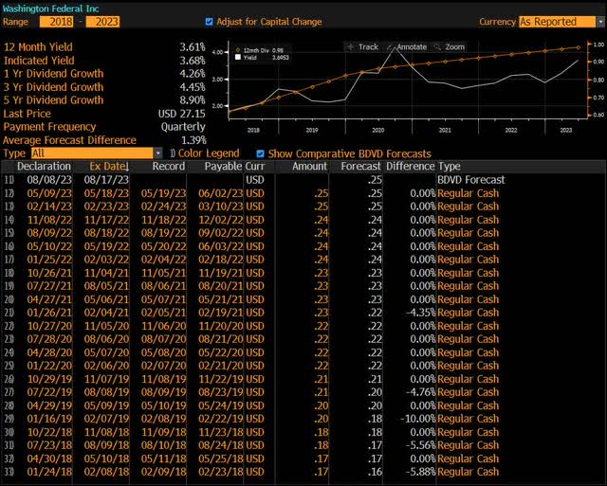Click the Annotate pencil icon on the chart
The width and height of the screenshot is (607, 486).
point(390,46)
